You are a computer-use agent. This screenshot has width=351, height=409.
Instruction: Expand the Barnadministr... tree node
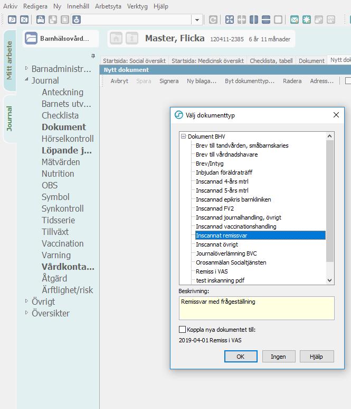(x=26, y=68)
